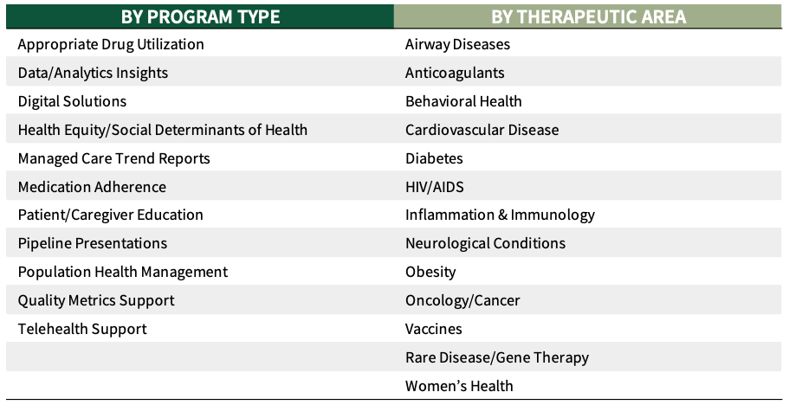Open Appropriate Drug Utilization
The width and height of the screenshot is (789, 405).
coord(111,44)
